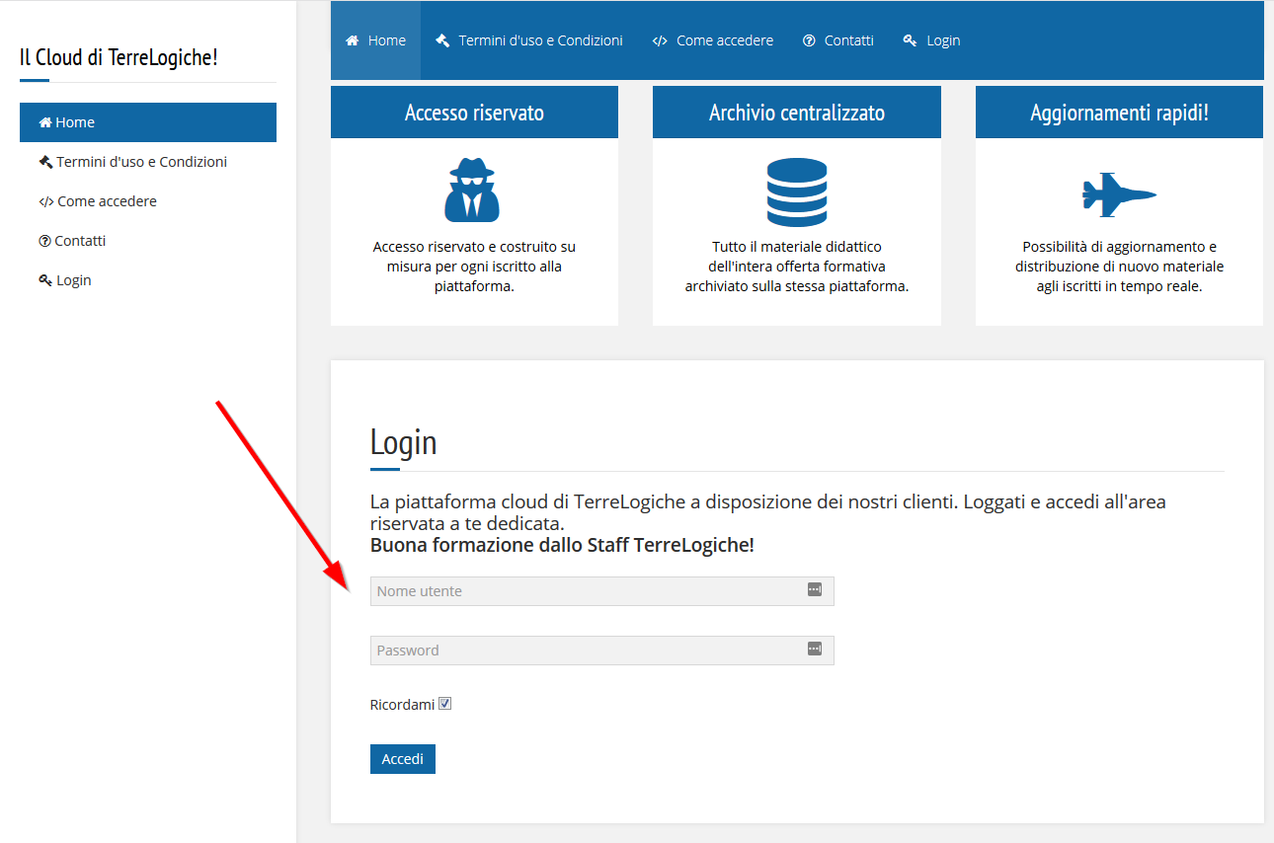Select Termini d'uso e Condizioni in left sidebar
This screenshot has height=843, width=1274.
[x=148, y=162]
